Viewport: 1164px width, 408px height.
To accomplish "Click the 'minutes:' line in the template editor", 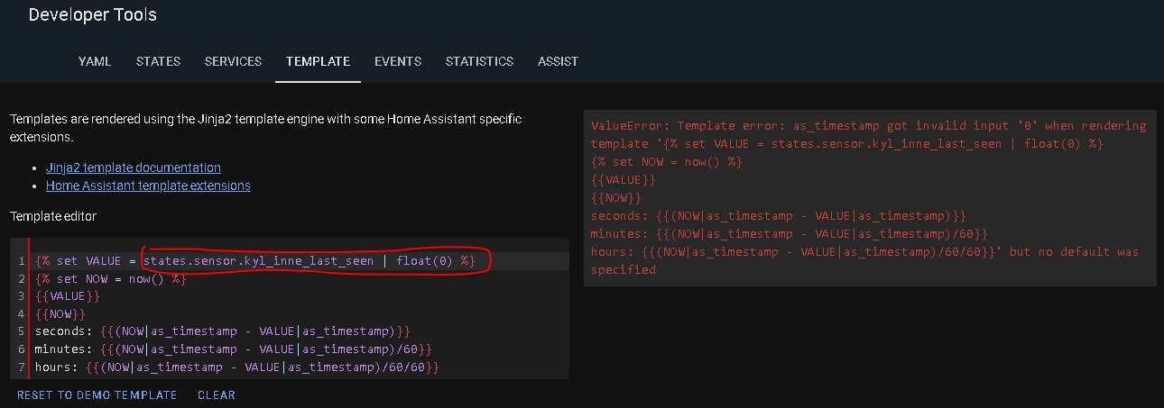I will coord(233,349).
